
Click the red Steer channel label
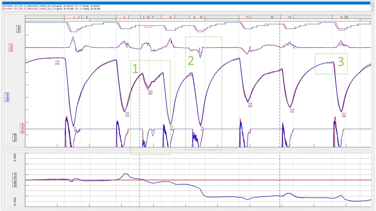click(x=11, y=48)
